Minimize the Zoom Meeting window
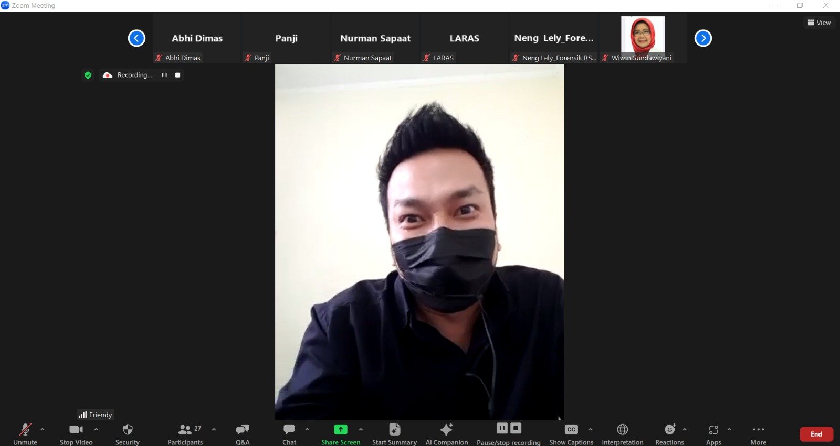 point(775,5)
